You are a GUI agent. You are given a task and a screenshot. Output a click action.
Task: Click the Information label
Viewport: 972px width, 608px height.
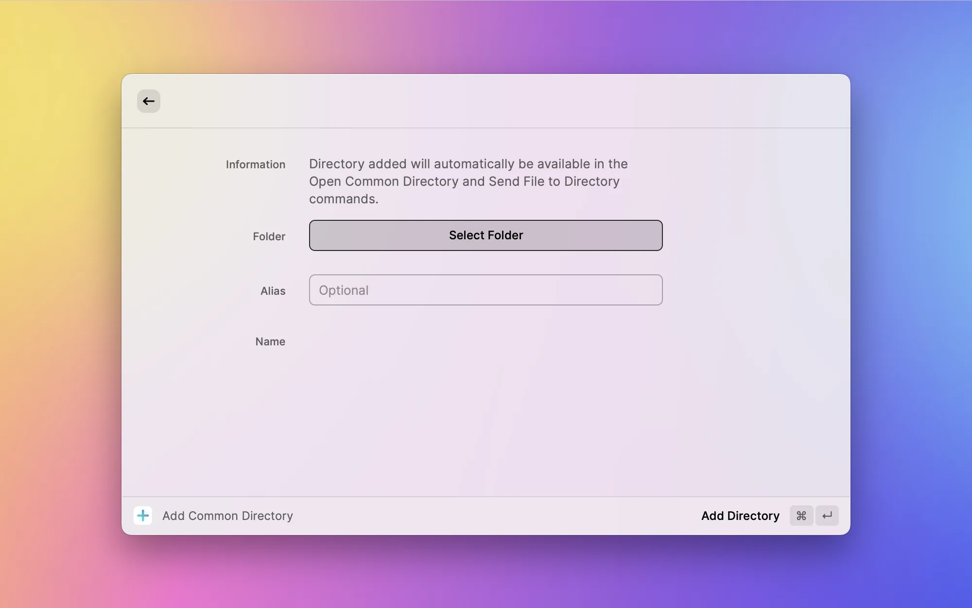click(255, 164)
